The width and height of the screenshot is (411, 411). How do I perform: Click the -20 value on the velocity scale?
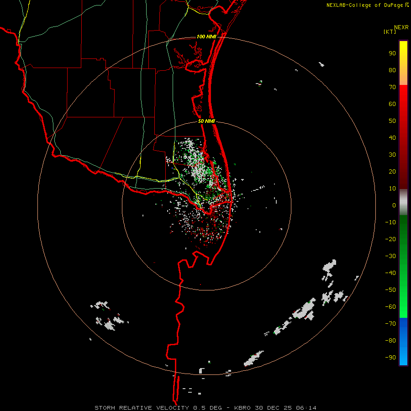390,239
